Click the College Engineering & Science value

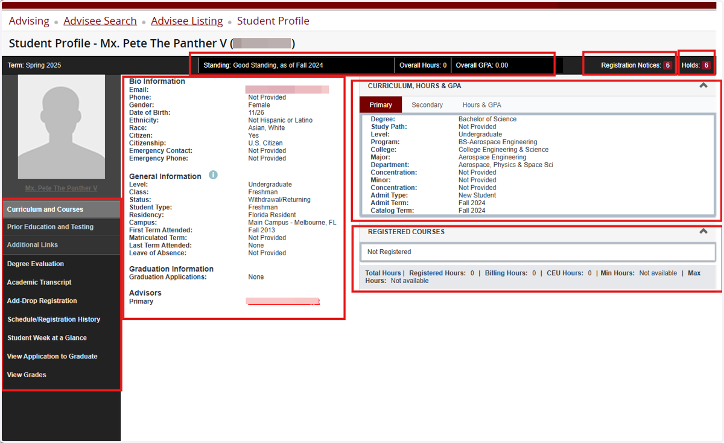tap(504, 150)
